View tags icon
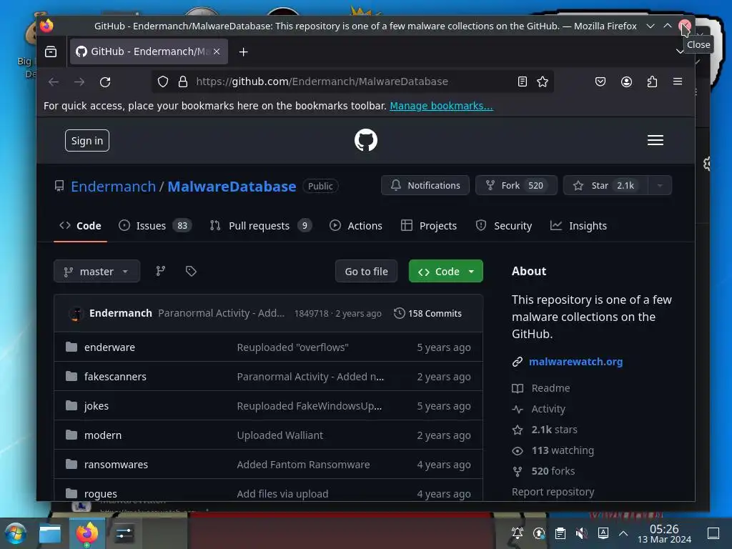The image size is (732, 549). tap(191, 271)
